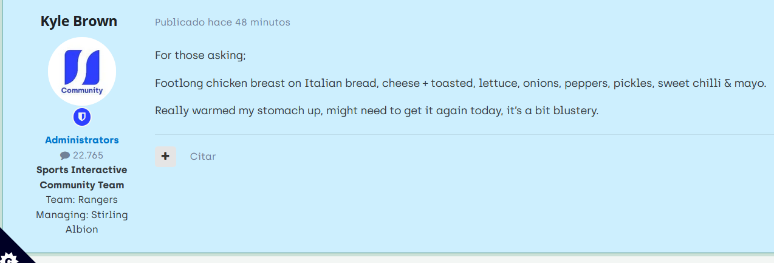Screen dimensions: 774x263
Task: Click the 'Sports Interactive Community Team' title
Action: (x=82, y=177)
